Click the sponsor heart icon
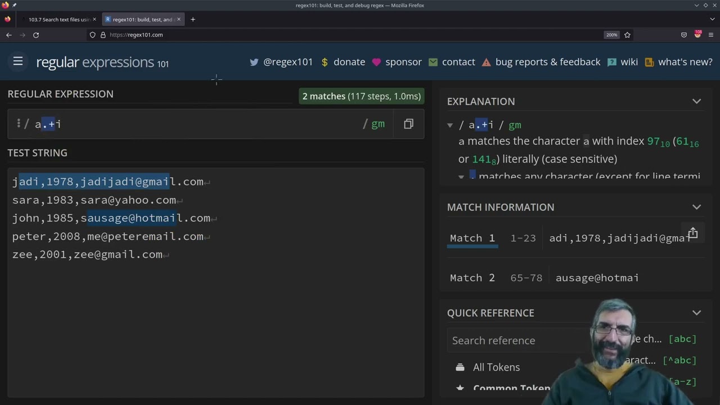The width and height of the screenshot is (720, 405). tap(376, 62)
